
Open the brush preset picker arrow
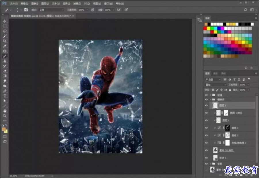pos(21,10)
